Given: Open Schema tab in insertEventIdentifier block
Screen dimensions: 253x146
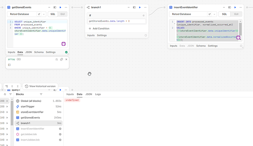Looking at the screenshot, I should [201, 46].
